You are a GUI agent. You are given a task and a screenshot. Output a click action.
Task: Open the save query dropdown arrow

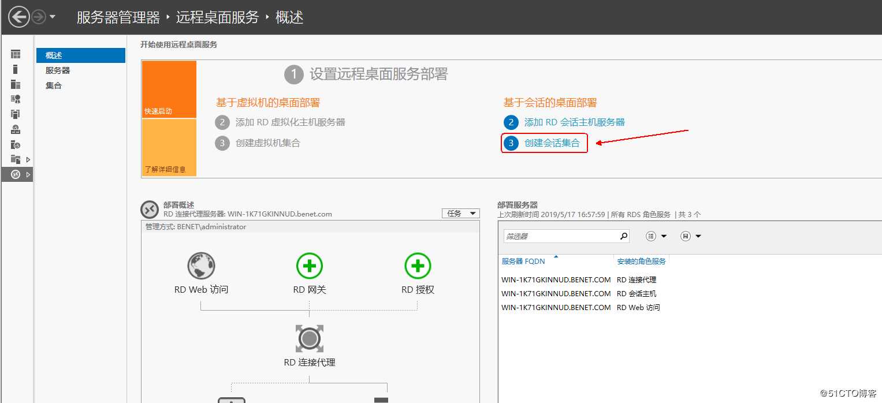point(698,236)
